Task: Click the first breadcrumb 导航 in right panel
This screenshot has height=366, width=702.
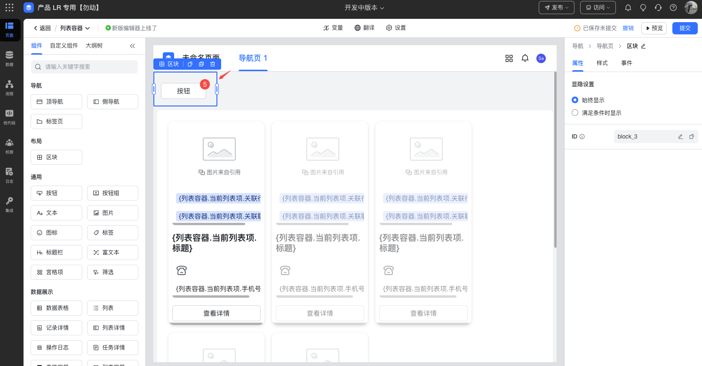Action: tap(578, 46)
